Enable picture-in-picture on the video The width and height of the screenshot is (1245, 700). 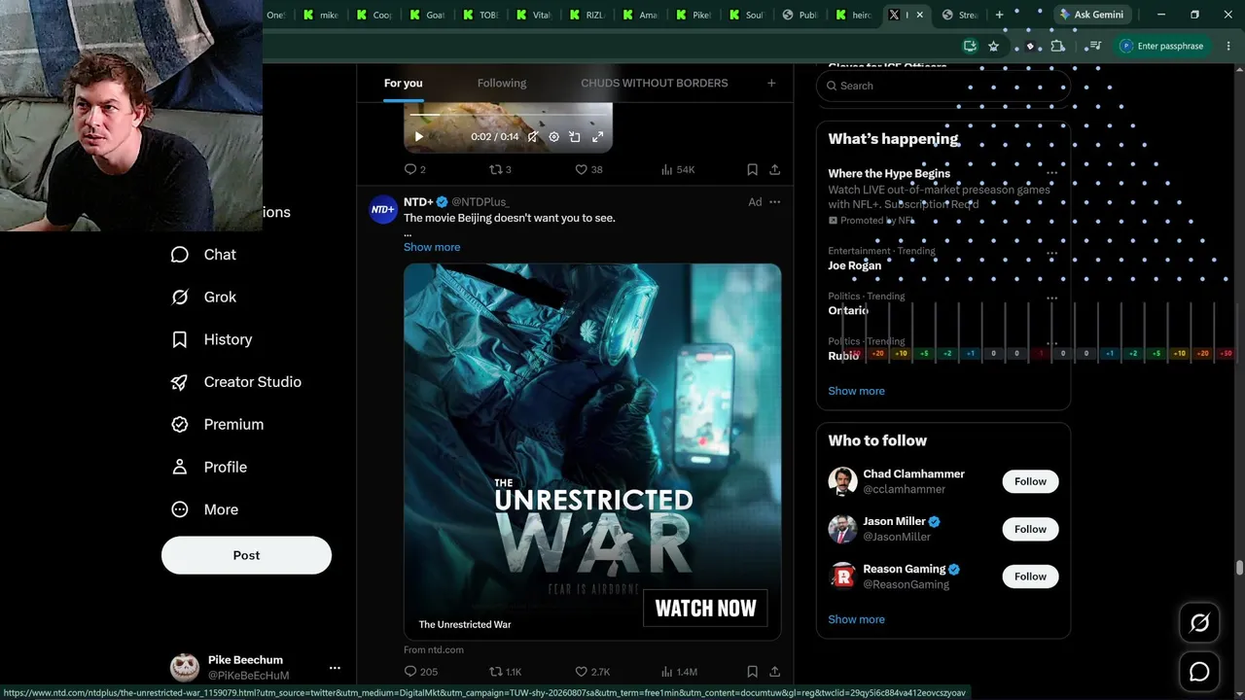tap(575, 137)
